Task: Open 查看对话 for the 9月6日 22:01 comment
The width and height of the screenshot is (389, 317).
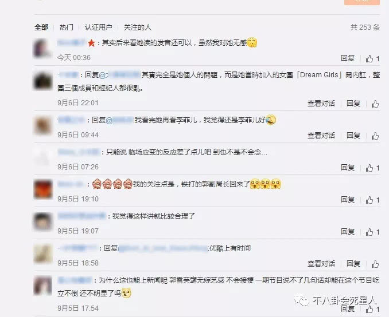Action: pyautogui.click(x=321, y=104)
